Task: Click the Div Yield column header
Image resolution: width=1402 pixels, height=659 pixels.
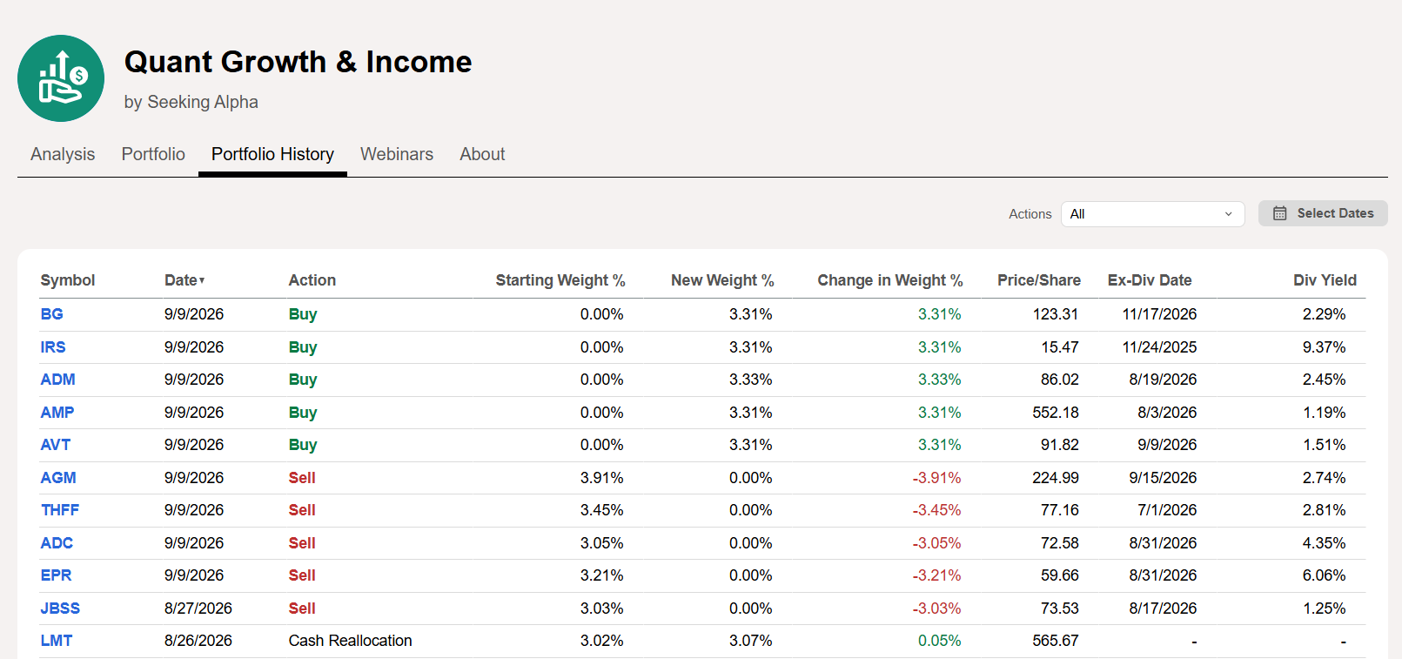Action: point(1325,280)
